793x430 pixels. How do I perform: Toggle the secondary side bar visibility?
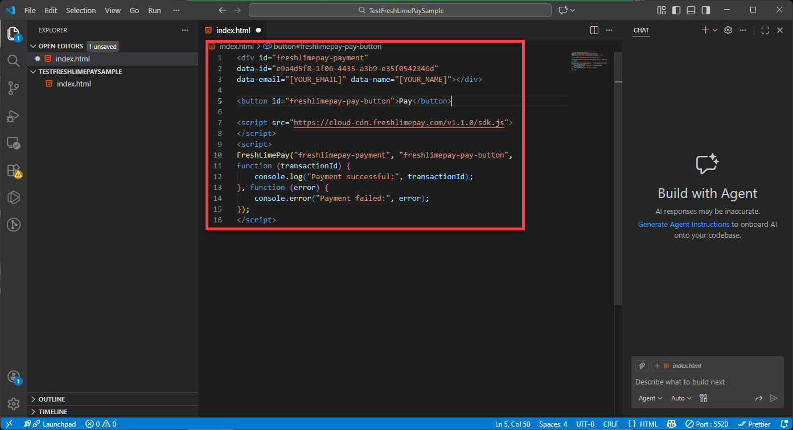tap(706, 10)
